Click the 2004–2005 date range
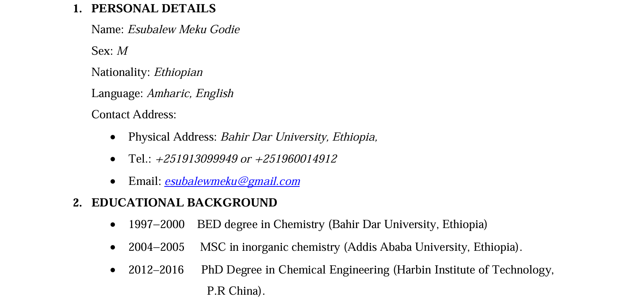 click(x=156, y=247)
